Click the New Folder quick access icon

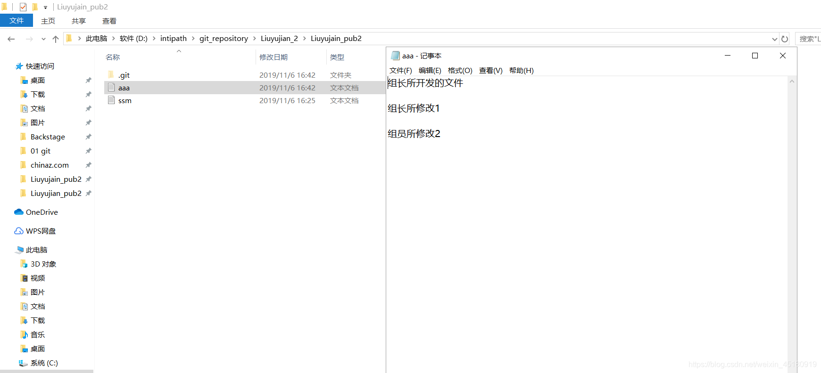tap(34, 7)
